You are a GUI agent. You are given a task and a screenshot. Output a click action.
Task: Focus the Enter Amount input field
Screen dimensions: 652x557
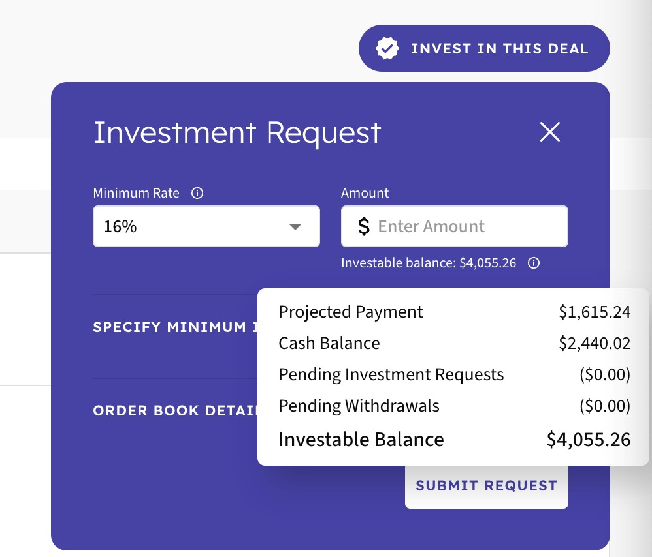coord(455,226)
